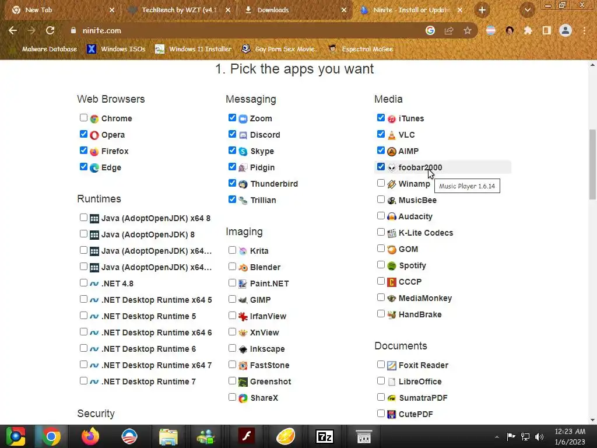Check the ShareX checkbox
Screen dimensions: 597x448
click(x=232, y=397)
